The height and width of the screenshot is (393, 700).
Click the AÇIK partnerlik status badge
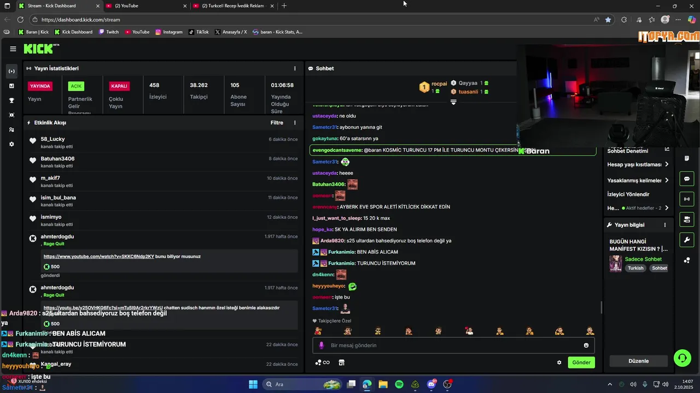pyautogui.click(x=76, y=86)
